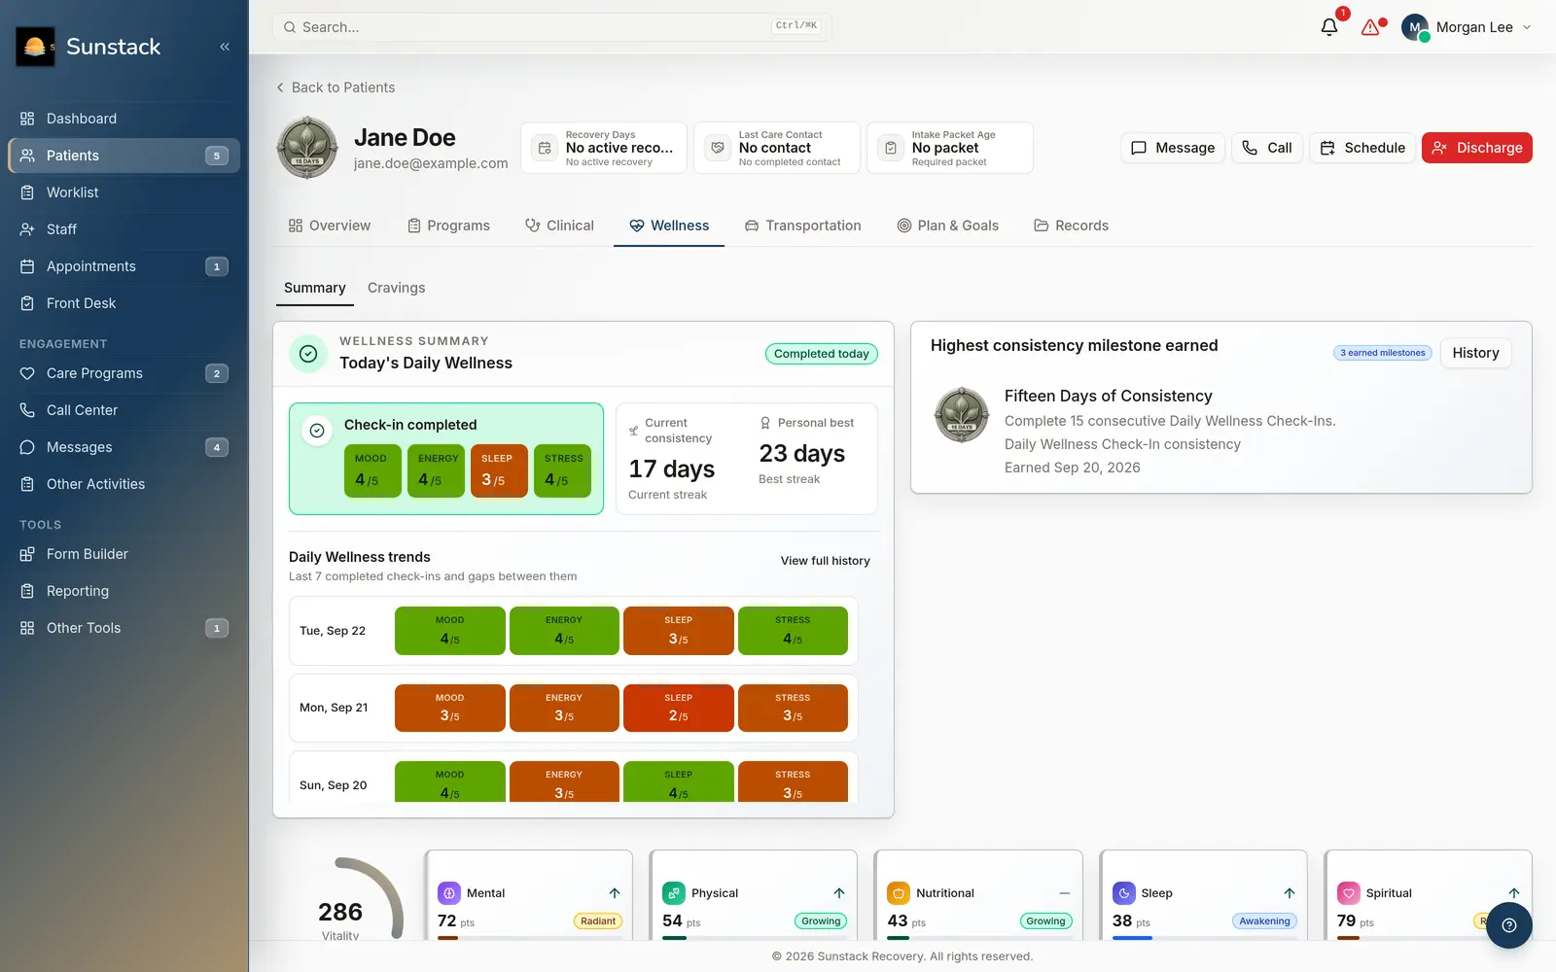Open the Transportation tab
Viewport: 1556px width, 972px height.
pos(803,226)
